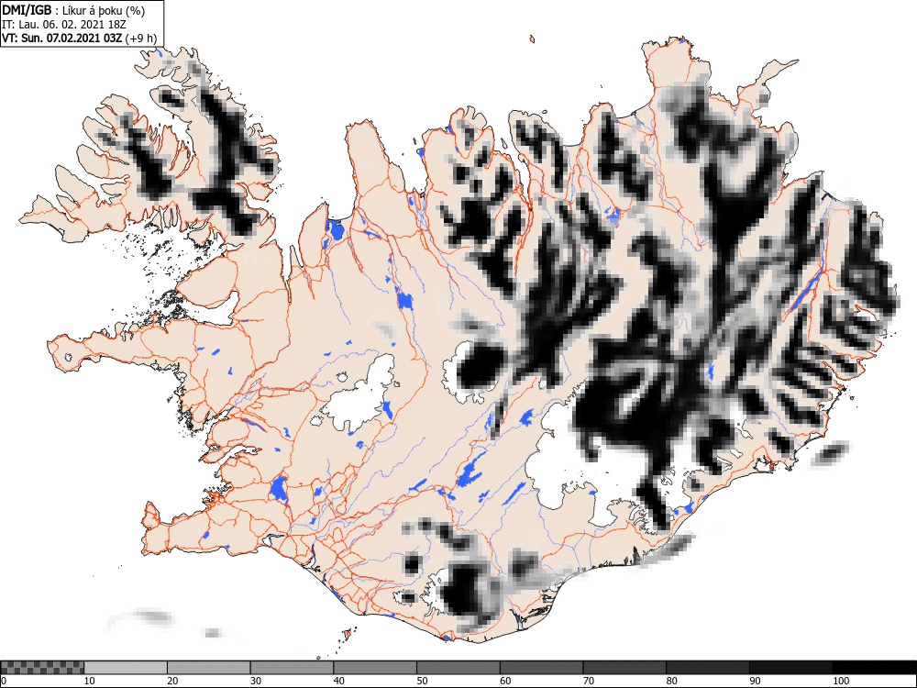Click the 'DMI/IGB : Líkur á þoku (%)' title
917x688 pixels.
click(73, 10)
